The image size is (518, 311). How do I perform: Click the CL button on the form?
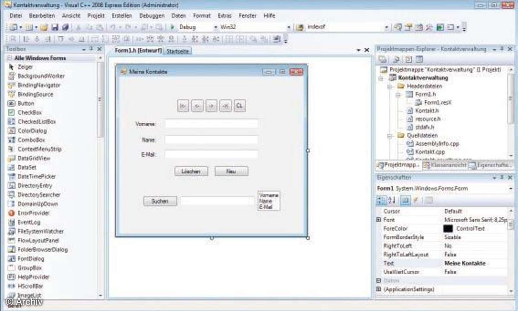coord(239,106)
